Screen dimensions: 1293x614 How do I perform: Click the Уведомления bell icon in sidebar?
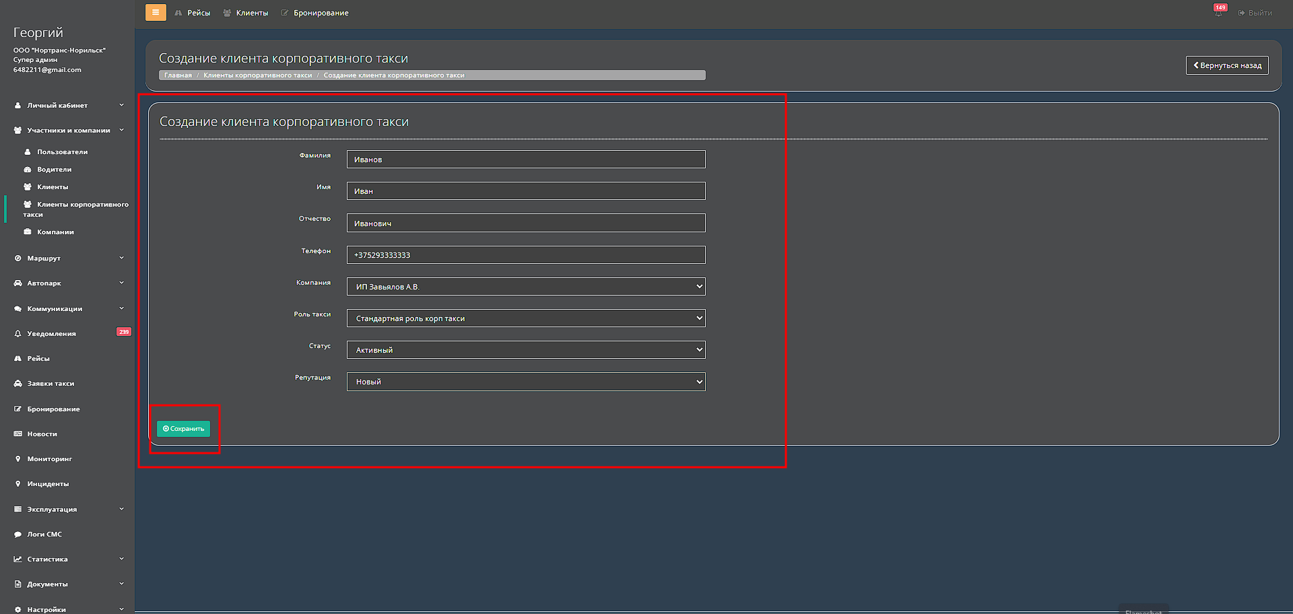click(x=18, y=334)
